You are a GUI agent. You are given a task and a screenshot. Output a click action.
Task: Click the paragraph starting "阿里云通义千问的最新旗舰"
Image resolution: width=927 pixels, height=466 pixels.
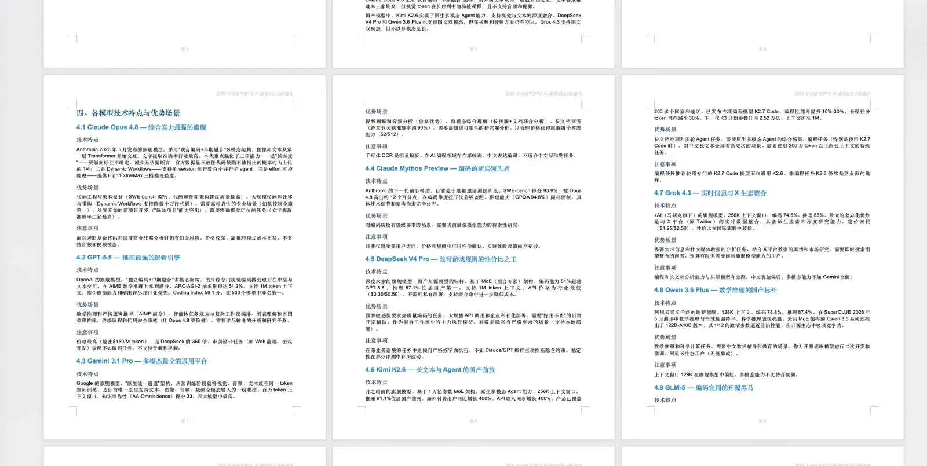pos(762,319)
